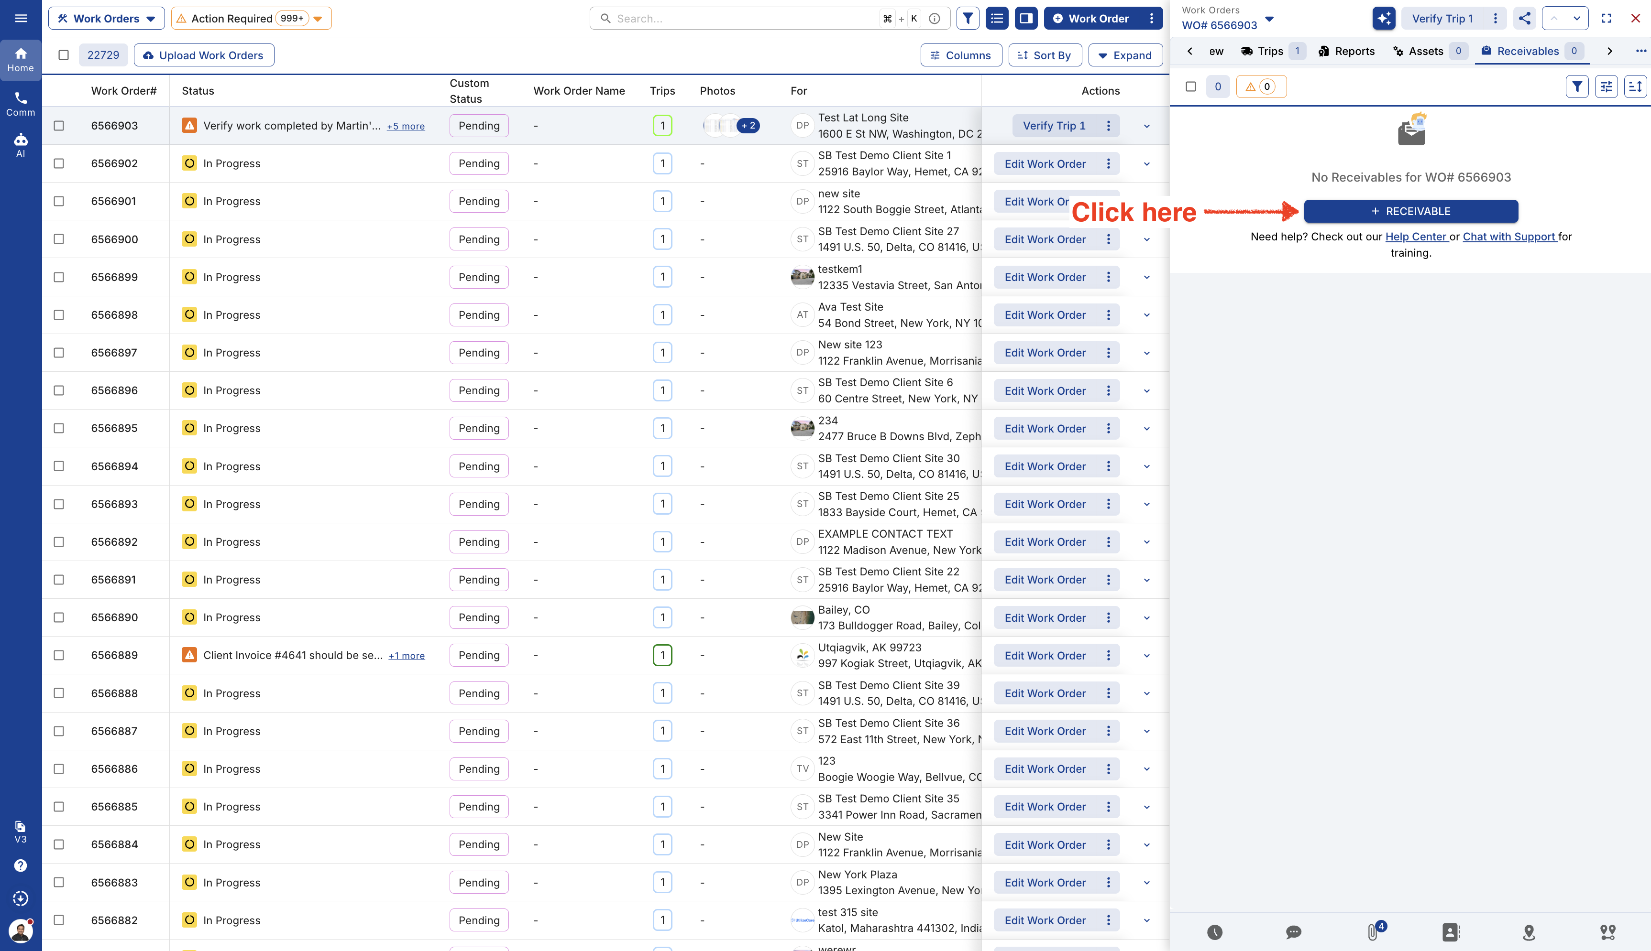Open history clock icon at panel bottom

coord(1214,932)
